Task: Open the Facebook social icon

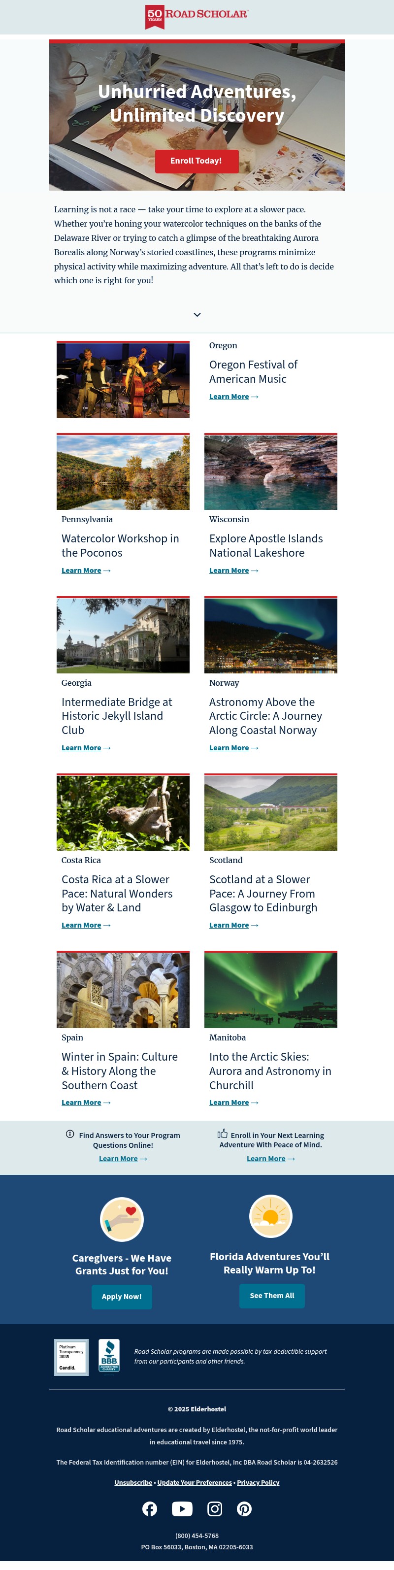Action: (150, 1508)
